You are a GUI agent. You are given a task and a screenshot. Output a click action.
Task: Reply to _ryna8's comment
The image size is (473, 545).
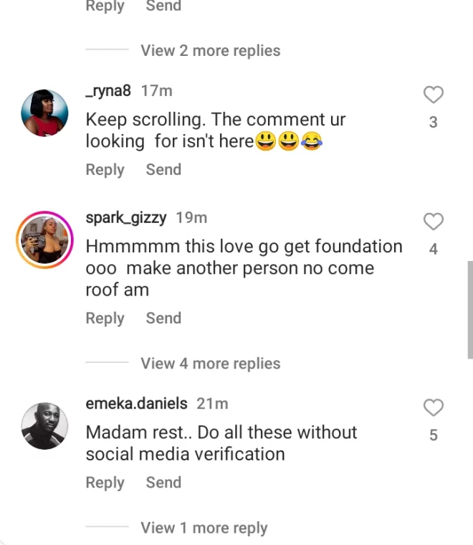click(x=105, y=170)
